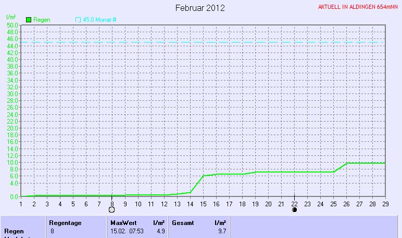Click the MaxWert value 4.9
This screenshot has width=402, height=238.
click(x=161, y=230)
